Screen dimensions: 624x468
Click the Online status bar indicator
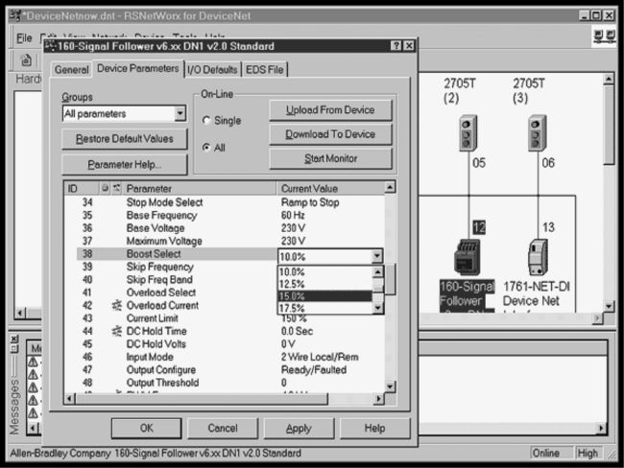551,454
